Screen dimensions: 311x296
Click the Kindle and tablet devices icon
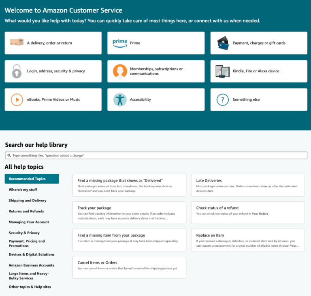coord(223,71)
